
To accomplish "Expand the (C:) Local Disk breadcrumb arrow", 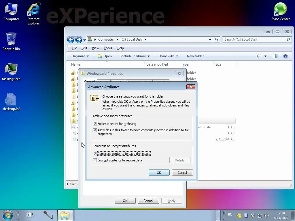I will [145, 39].
